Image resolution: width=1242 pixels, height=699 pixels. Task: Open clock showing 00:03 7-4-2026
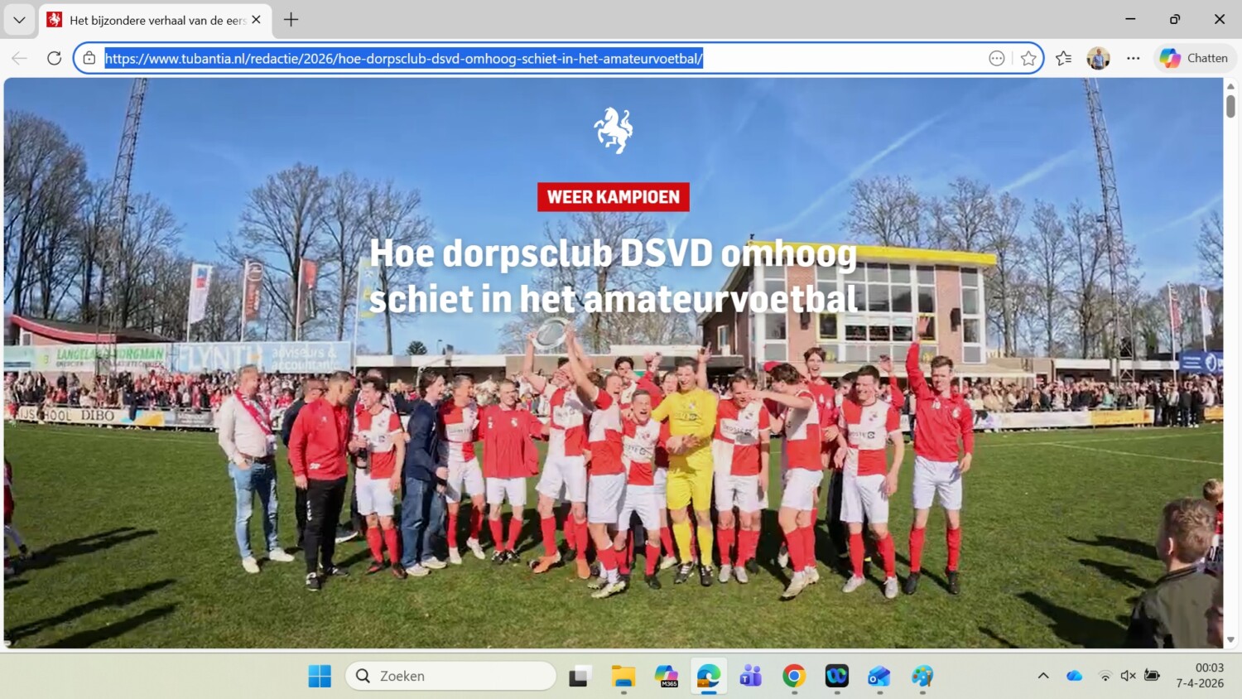pos(1200,676)
